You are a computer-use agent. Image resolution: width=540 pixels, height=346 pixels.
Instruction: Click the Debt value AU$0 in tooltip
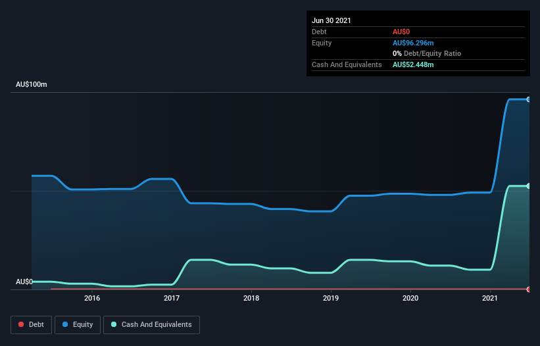click(401, 32)
